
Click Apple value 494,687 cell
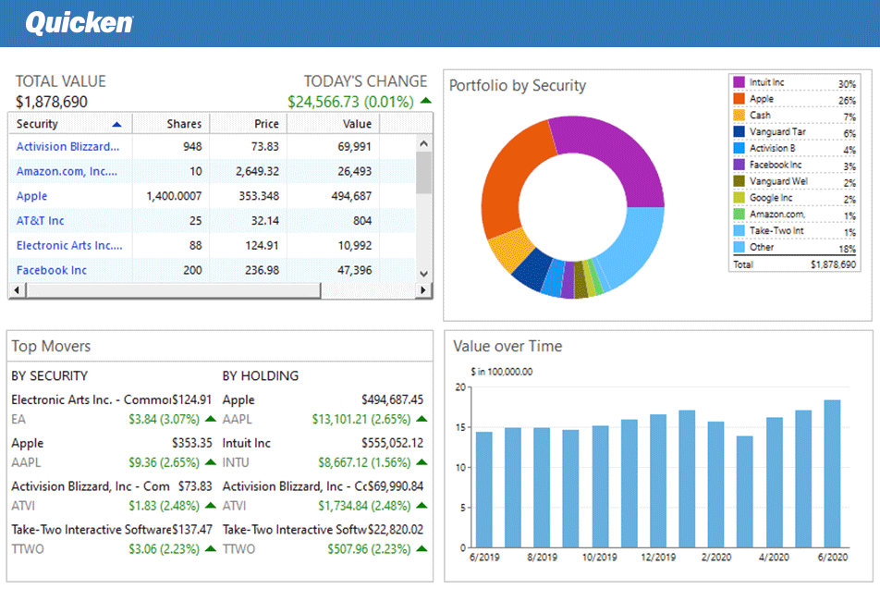tap(351, 196)
